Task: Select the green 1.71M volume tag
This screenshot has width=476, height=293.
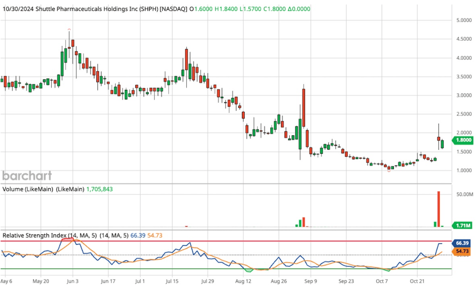Action: tap(463, 225)
